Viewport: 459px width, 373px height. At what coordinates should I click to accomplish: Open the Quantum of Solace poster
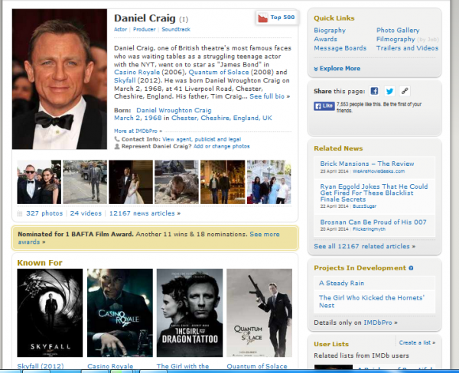pos(259,313)
